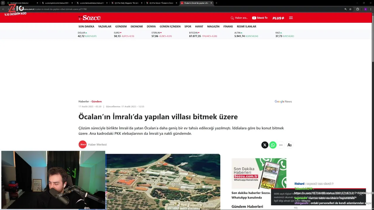Open the browser extensions puzzle icon
This screenshot has width=374, height=210.
[x=358, y=9]
